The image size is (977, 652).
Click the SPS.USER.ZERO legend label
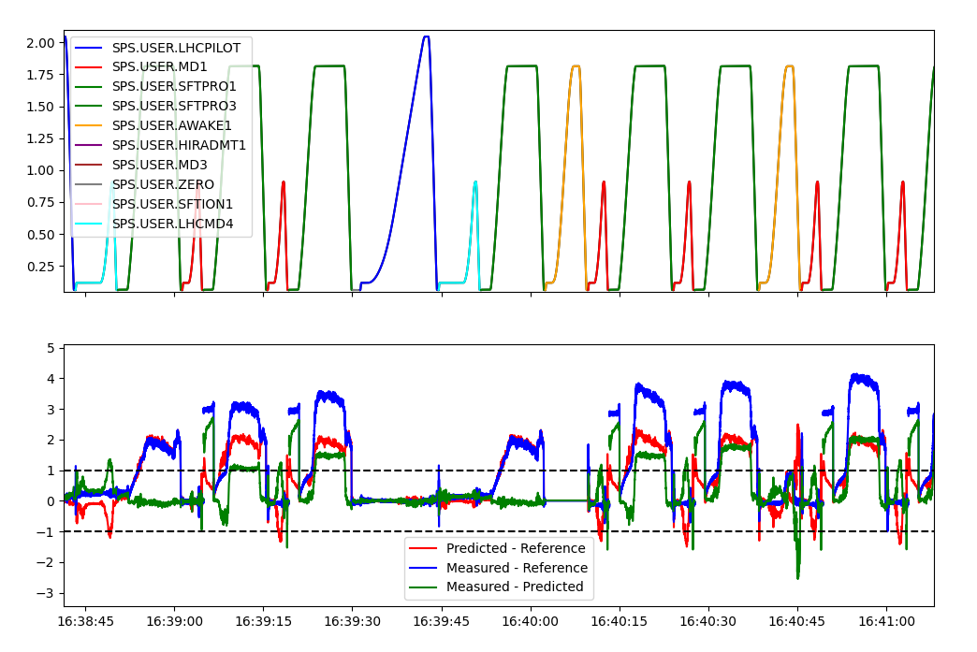pyautogui.click(x=163, y=184)
